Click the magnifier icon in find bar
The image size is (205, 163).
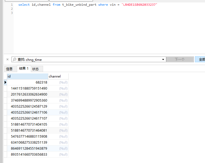[15, 60]
